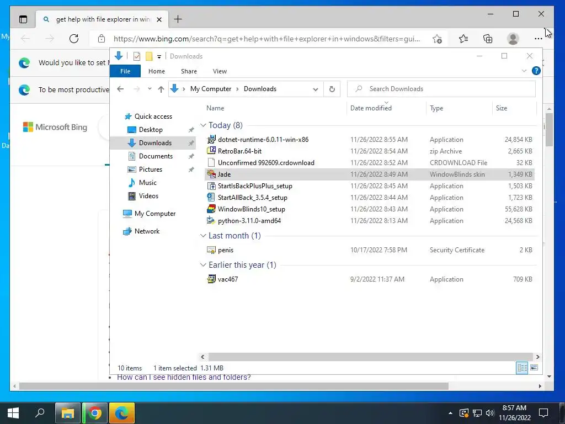Open Desktop in Quick access
The height and width of the screenshot is (424, 565).
point(151,129)
